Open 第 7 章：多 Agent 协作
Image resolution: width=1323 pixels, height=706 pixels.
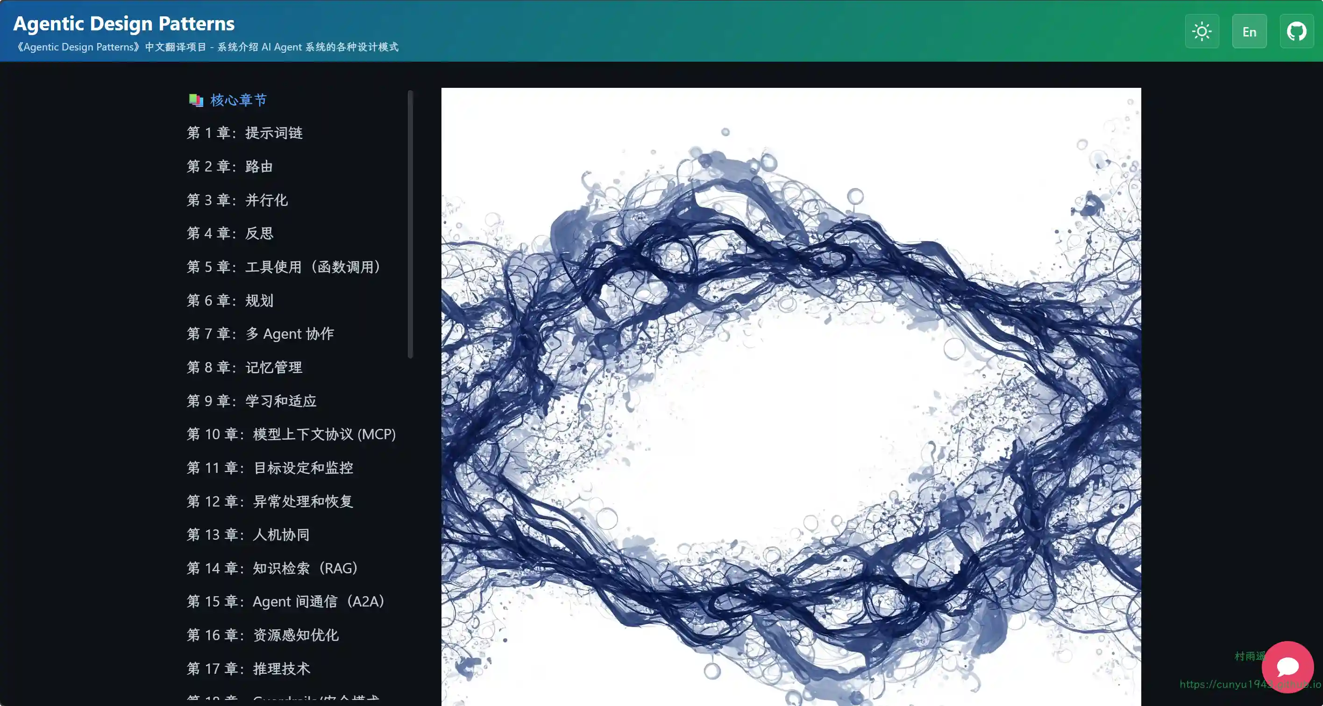[x=260, y=334]
